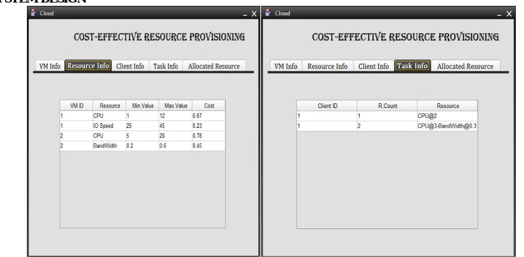Click the R.Count cell with value 2

point(387,126)
